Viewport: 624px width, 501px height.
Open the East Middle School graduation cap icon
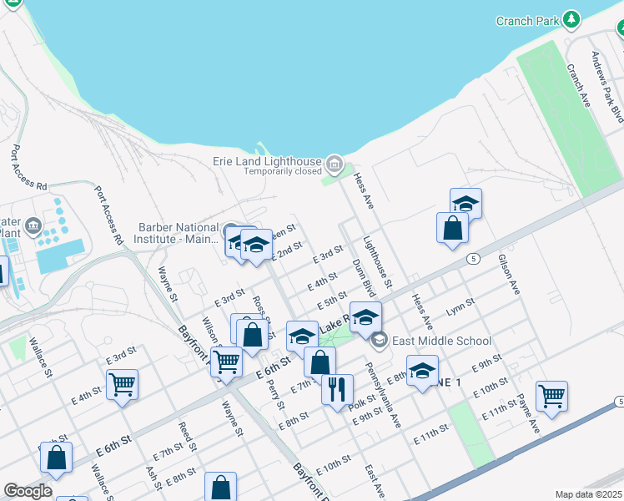[x=379, y=340]
